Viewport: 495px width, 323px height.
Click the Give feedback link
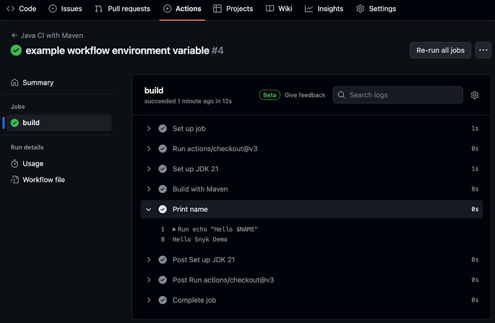pos(304,95)
